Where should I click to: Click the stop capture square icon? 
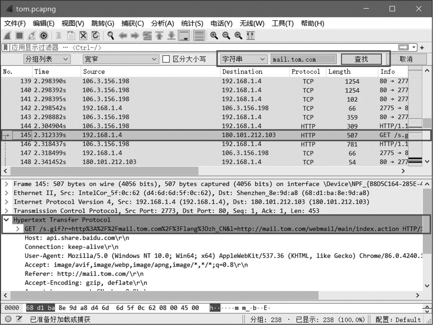click(x=19, y=36)
